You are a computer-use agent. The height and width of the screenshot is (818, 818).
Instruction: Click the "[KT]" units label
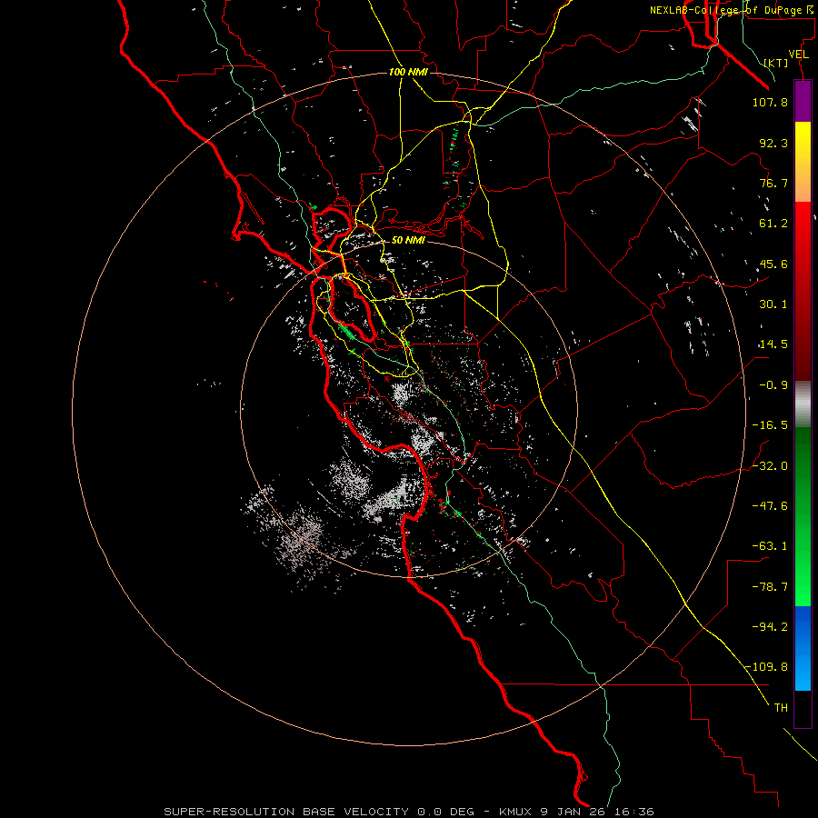tap(776, 63)
